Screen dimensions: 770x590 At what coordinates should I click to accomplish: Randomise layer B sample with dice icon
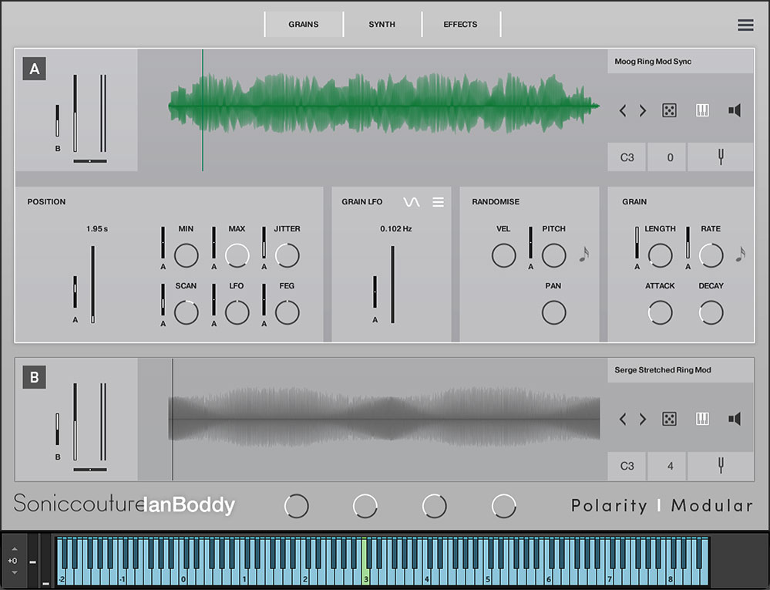point(669,419)
